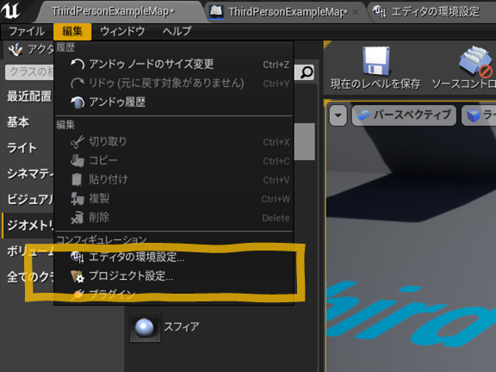Select the ビジュアル category

[x=30, y=199]
